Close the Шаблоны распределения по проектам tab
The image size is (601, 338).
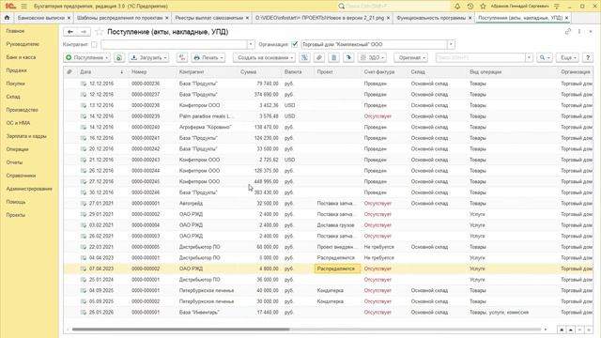167,18
